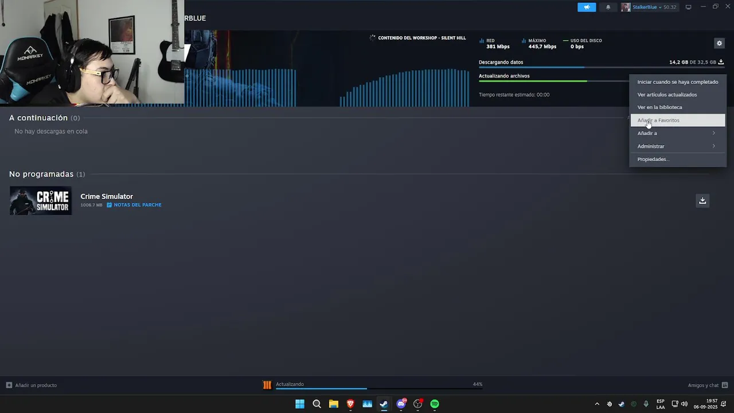
Task: Click the Actualizando 44% progress bar
Action: click(x=379, y=388)
